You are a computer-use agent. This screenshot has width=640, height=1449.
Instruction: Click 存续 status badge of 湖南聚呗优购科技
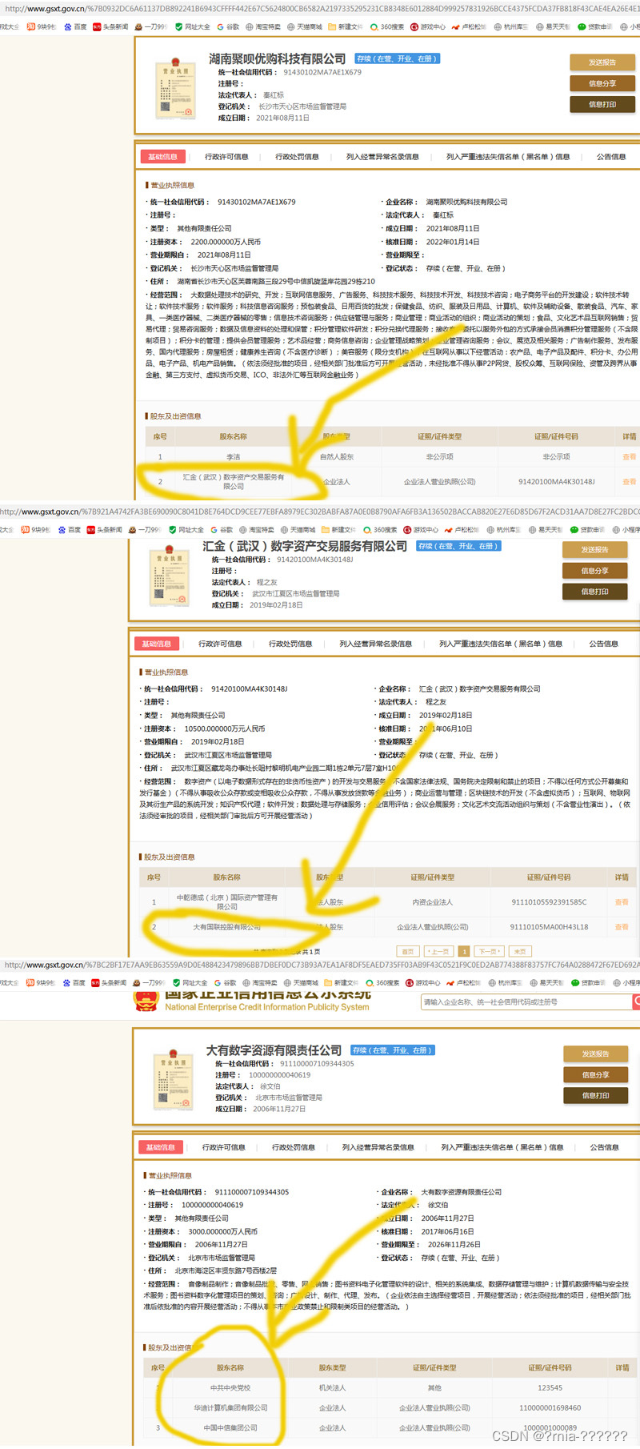point(397,58)
